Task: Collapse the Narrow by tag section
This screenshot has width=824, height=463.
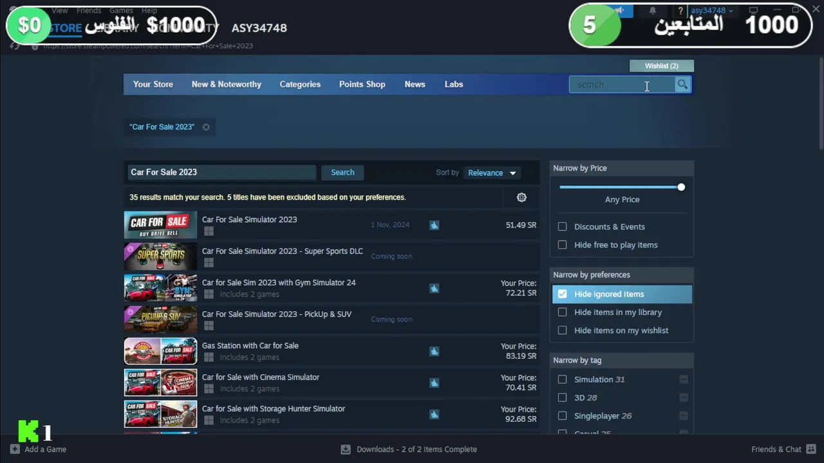Action: pyautogui.click(x=622, y=360)
